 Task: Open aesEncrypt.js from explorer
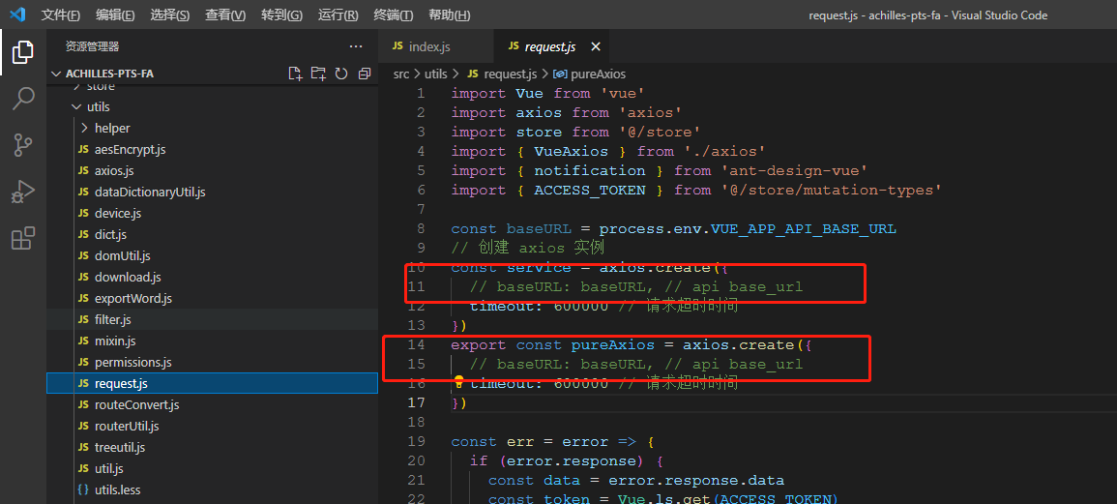(x=213, y=150)
